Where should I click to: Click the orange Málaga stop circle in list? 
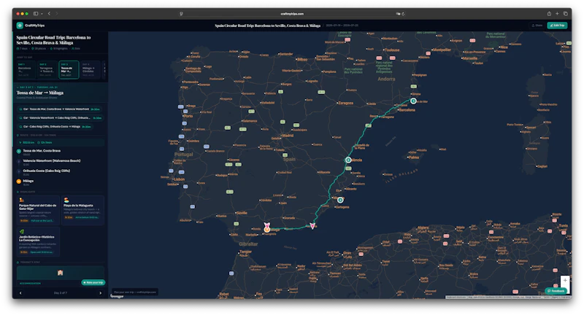pyautogui.click(x=19, y=182)
